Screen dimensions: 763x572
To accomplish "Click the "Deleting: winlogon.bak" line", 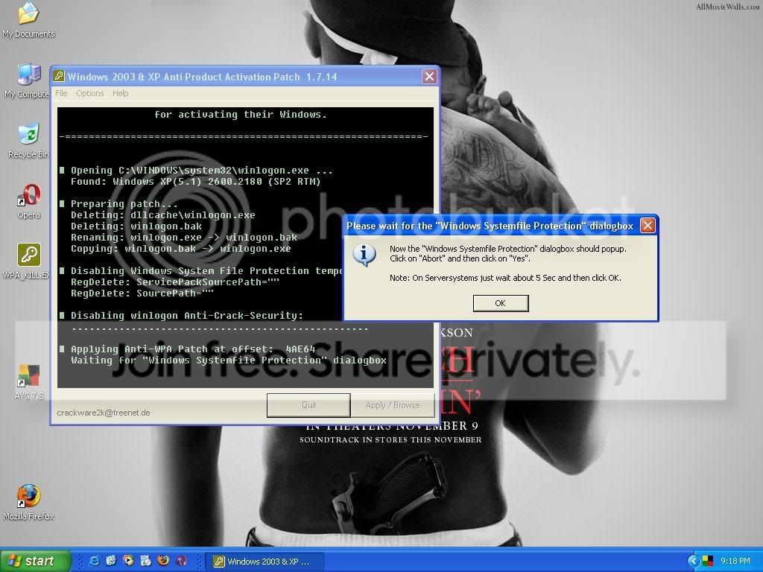I will coord(136,226).
